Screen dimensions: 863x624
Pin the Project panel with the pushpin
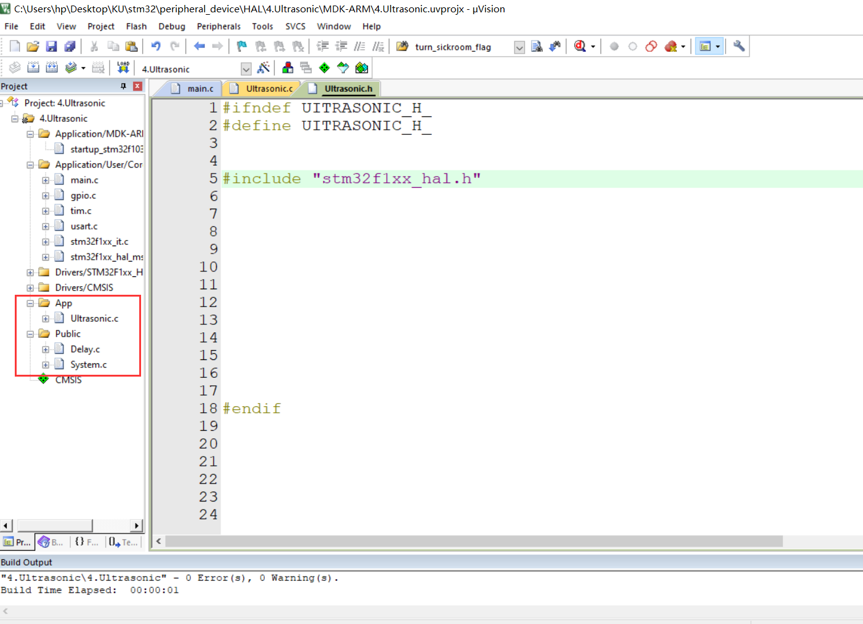tap(123, 86)
